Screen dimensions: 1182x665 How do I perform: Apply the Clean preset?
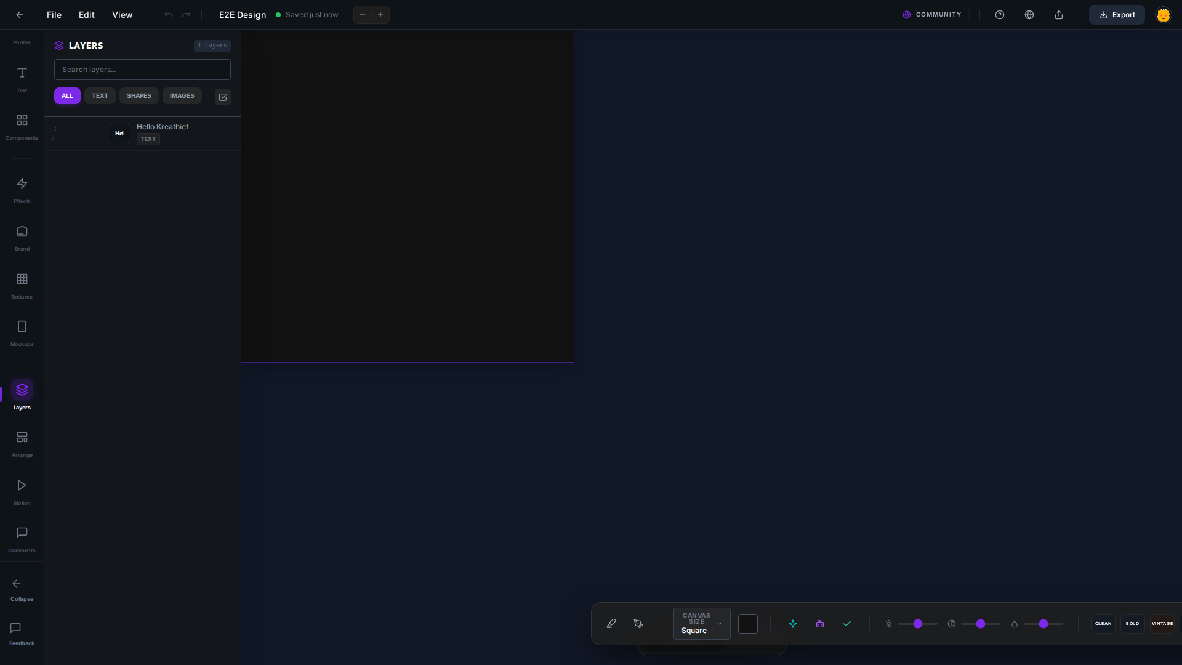tap(1103, 624)
